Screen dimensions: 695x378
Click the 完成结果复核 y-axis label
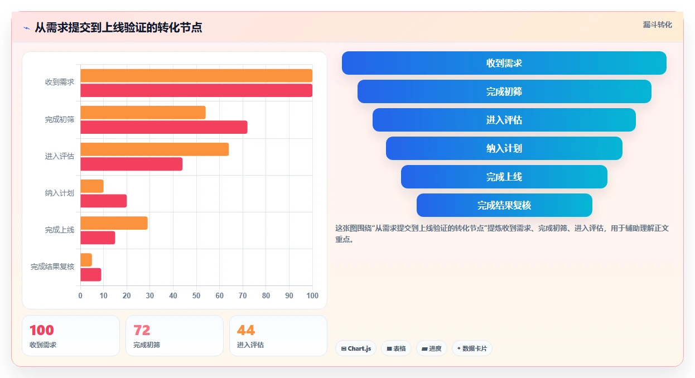point(52,266)
